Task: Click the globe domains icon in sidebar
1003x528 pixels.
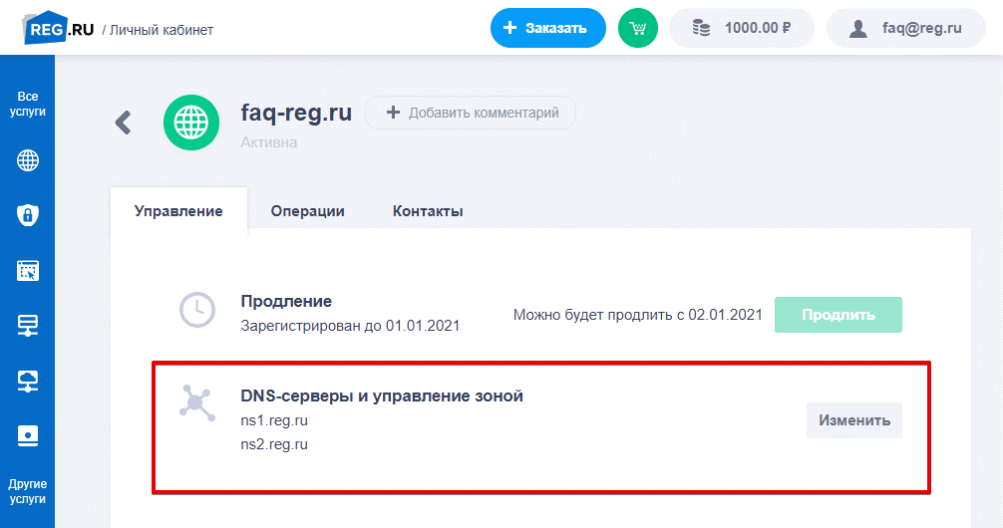Action: pyautogui.click(x=28, y=160)
